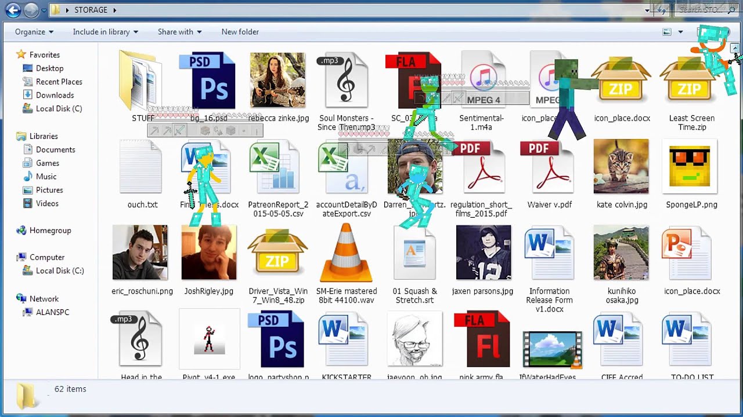Open the Games library

pyautogui.click(x=41, y=163)
